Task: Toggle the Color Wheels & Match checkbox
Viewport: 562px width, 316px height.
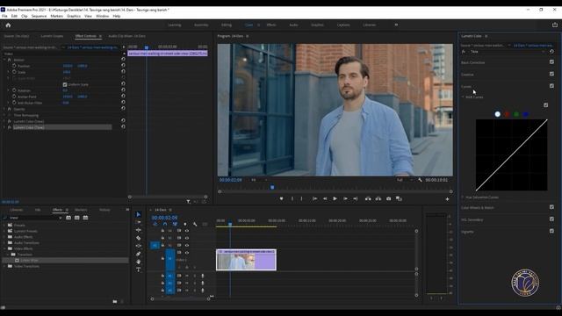Action: pos(551,207)
